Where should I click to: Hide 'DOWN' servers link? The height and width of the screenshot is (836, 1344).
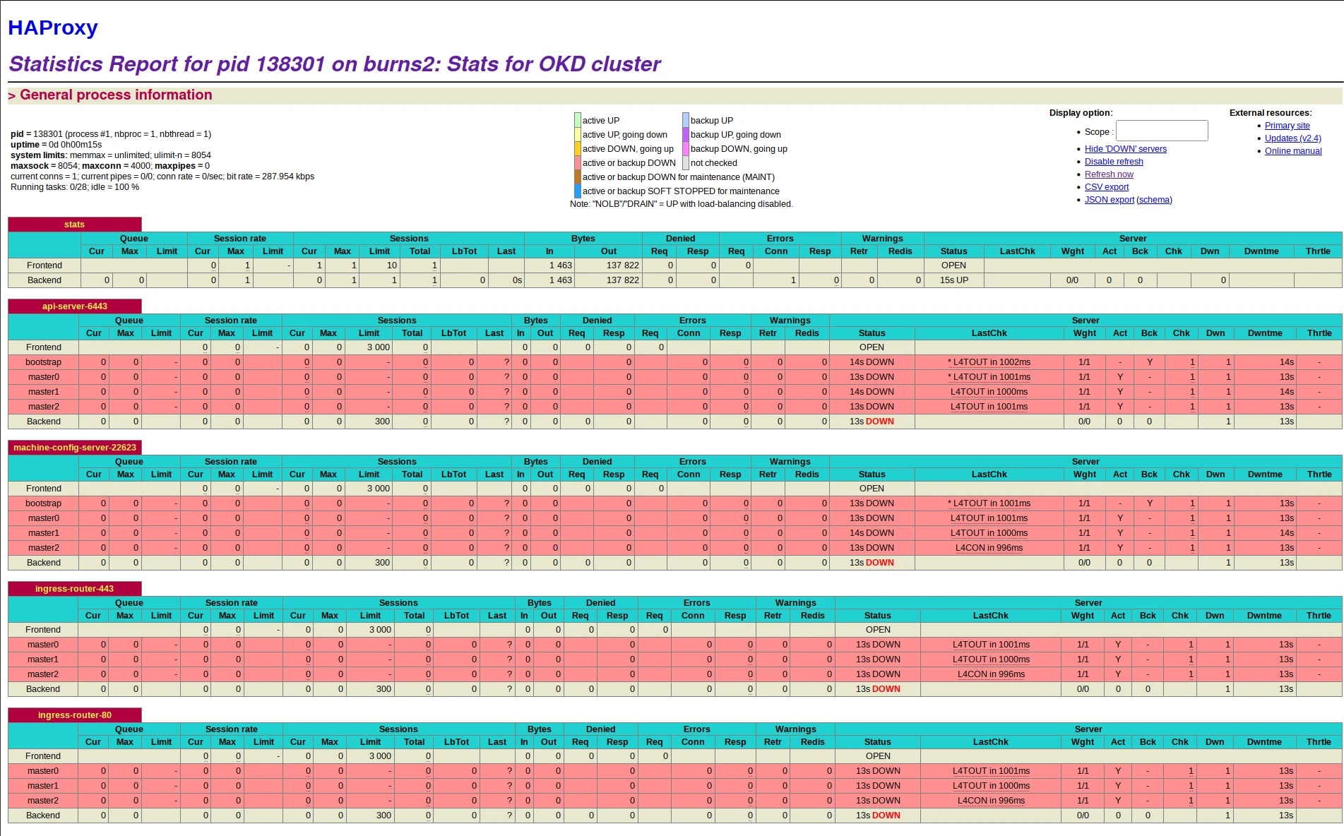1125,149
